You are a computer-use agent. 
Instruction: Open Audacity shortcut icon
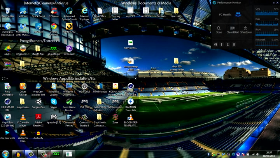point(38,133)
